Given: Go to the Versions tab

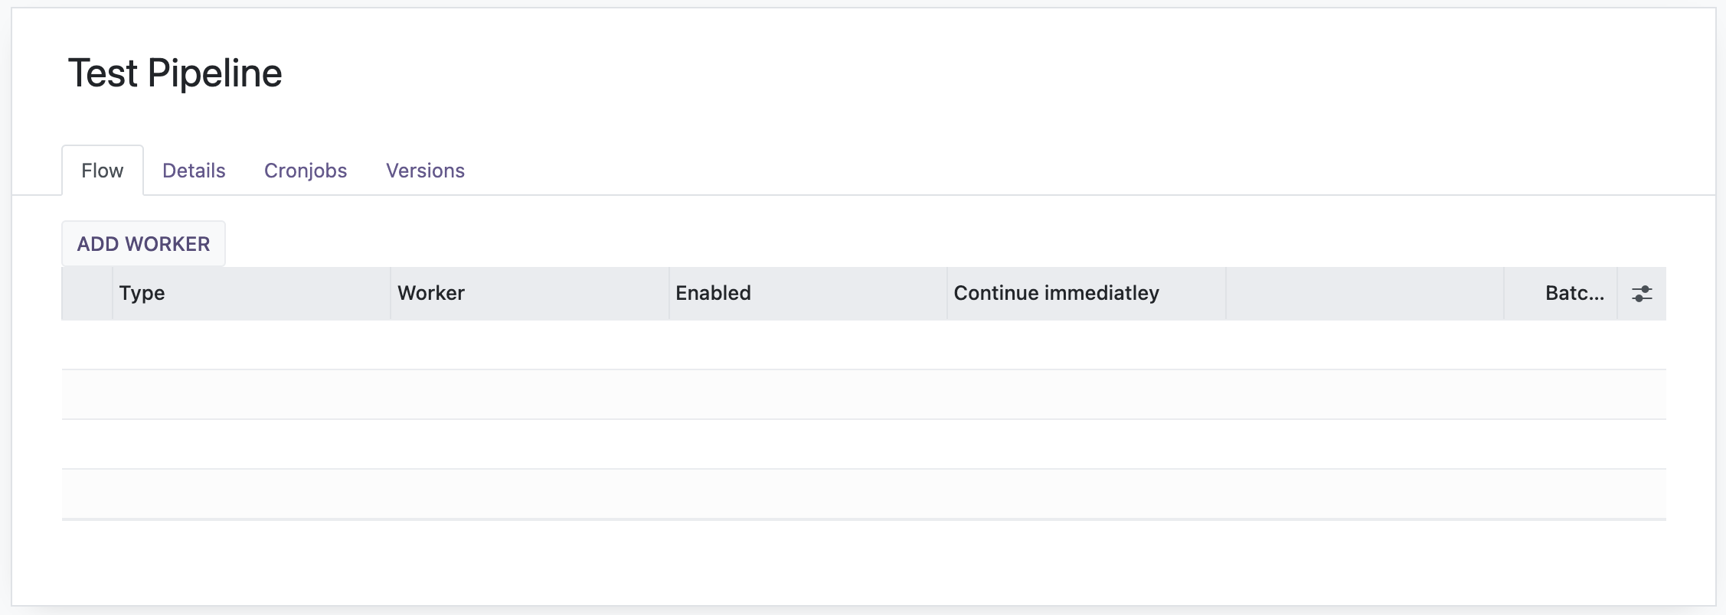Looking at the screenshot, I should (x=425, y=171).
